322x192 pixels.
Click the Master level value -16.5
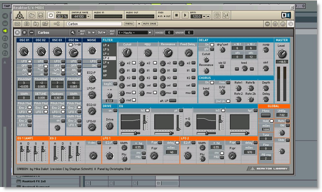tap(282, 62)
